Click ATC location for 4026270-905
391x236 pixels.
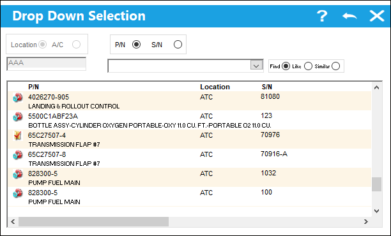tap(206, 97)
